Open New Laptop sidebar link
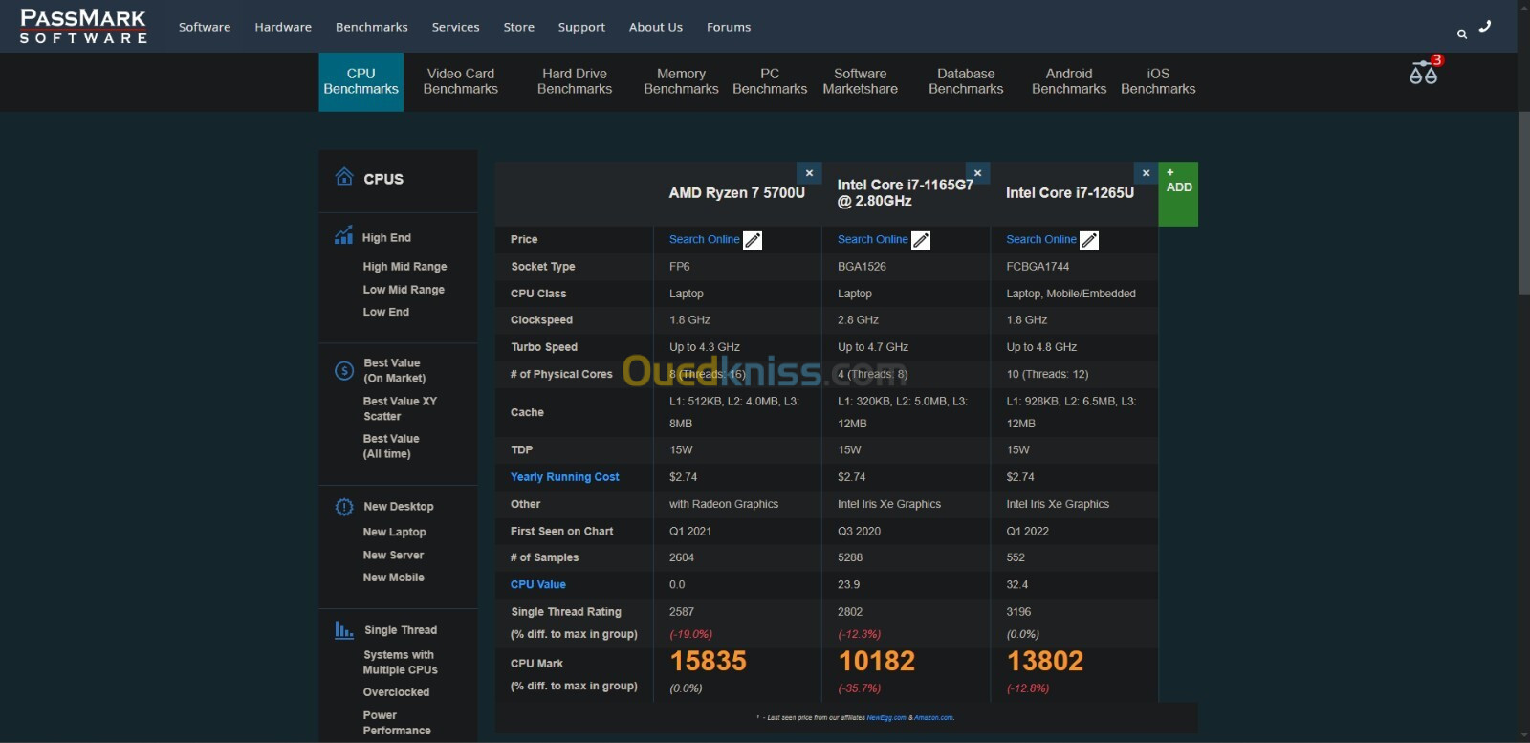Screen dimensions: 1530x743 click(394, 532)
